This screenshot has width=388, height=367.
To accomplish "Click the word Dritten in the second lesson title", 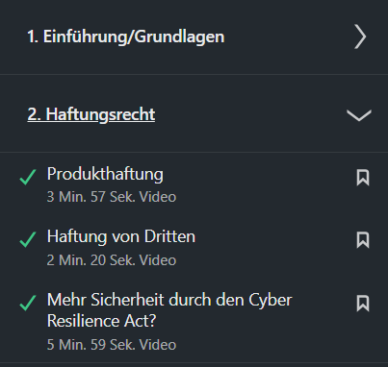I will click(169, 236).
